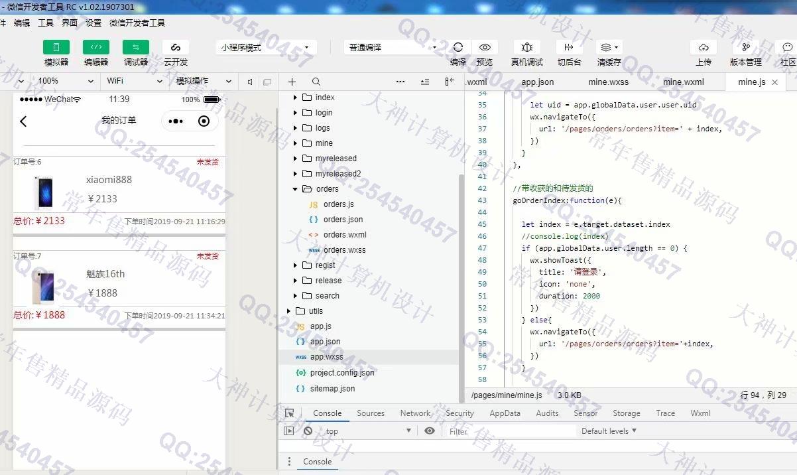Viewport: 797px width, 475px height.
Task: Click the 魅族16th product thumbnail
Action: (43, 287)
